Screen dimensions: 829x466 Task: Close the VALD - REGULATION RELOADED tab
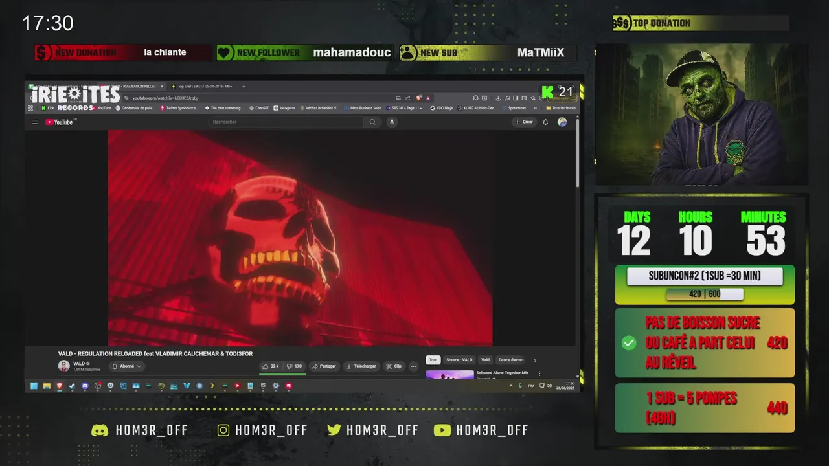point(162,86)
